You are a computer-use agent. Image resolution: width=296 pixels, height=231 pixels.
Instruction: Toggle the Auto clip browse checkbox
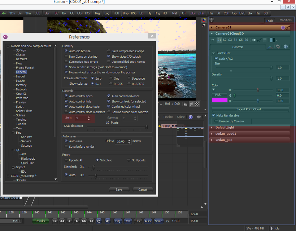[66, 51]
